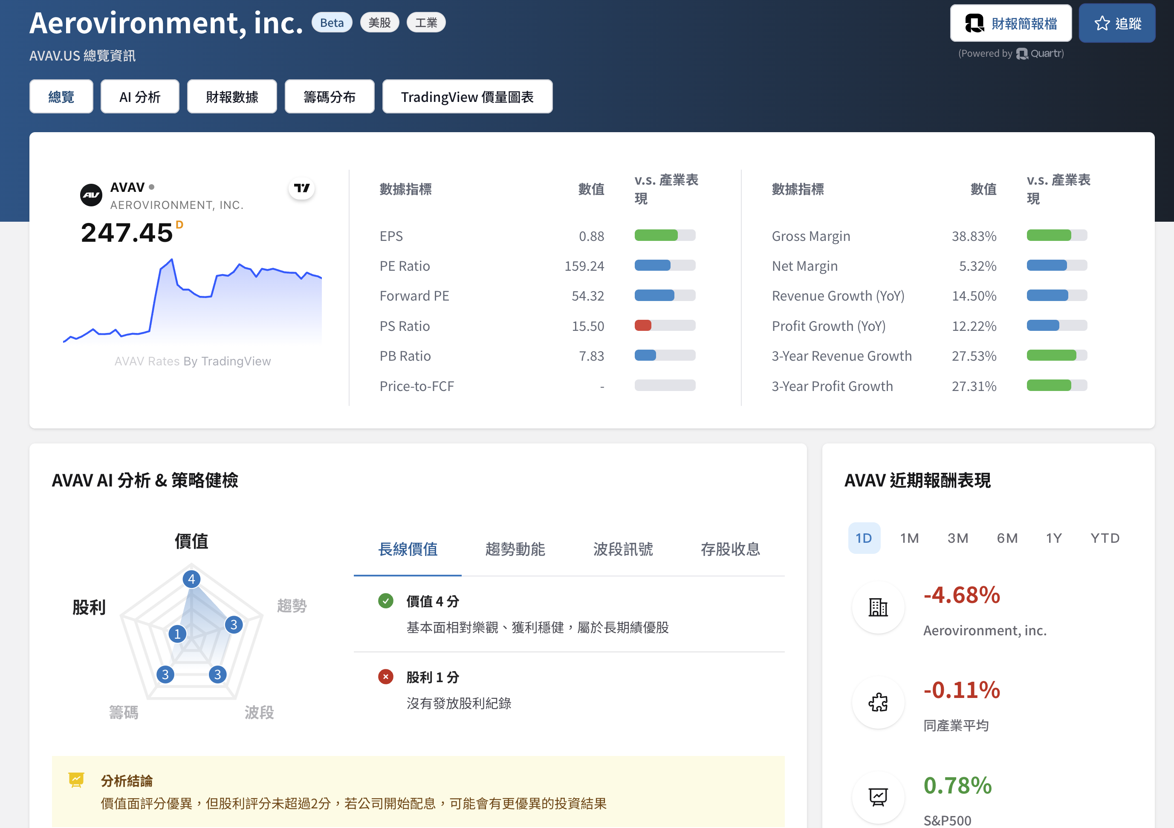Click the star icon on 追蹤 button
The width and height of the screenshot is (1174, 828).
pos(1102,23)
